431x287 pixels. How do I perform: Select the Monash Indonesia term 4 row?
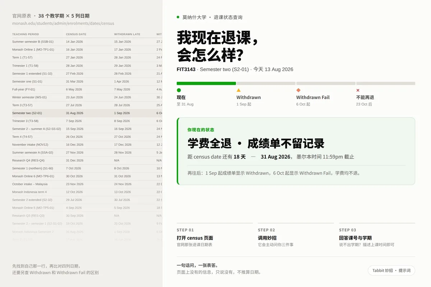(87, 192)
